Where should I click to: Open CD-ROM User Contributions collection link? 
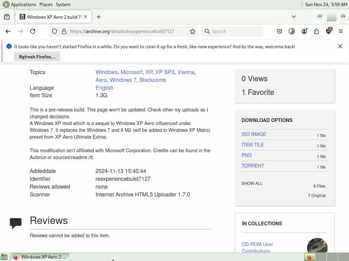(x=257, y=247)
